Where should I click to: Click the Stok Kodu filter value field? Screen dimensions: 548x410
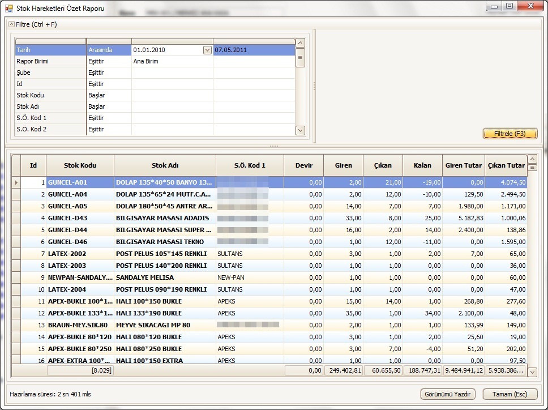(x=172, y=95)
